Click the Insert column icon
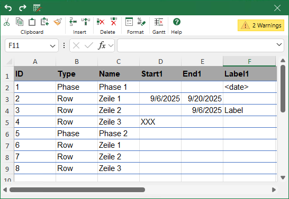 click(x=86, y=22)
